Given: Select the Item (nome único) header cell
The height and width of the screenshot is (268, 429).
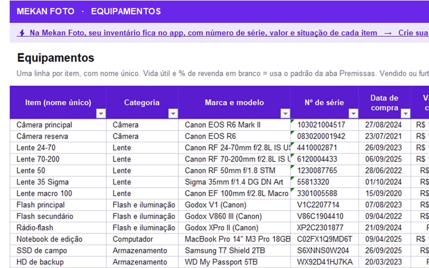Looking at the screenshot, I should 58,103.
